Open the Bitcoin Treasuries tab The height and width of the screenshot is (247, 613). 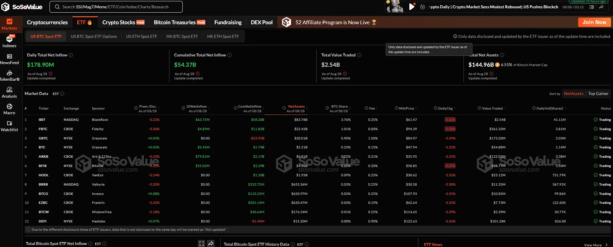[179, 22]
